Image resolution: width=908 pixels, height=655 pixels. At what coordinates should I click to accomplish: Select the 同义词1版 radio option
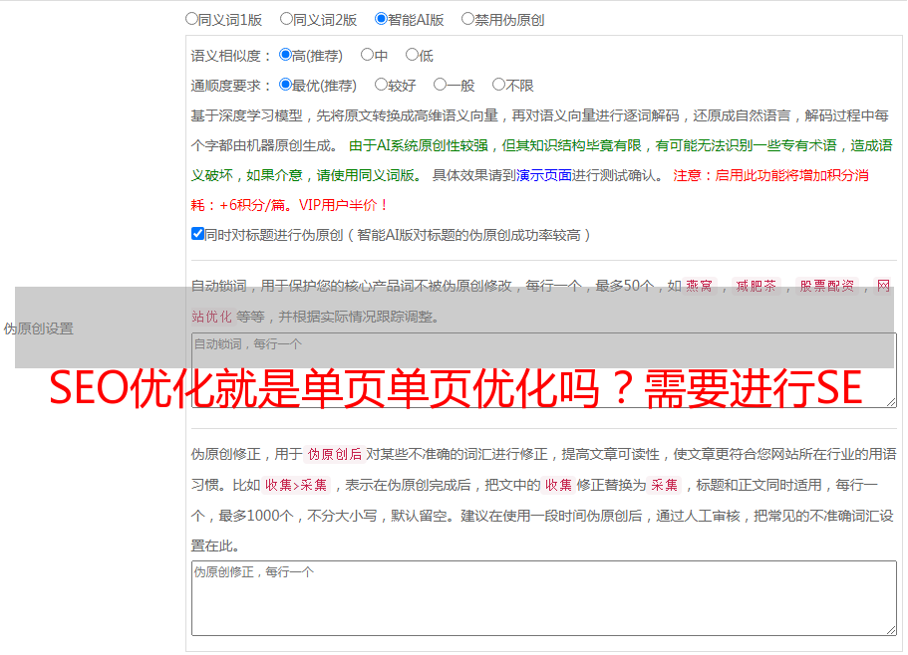coord(191,19)
